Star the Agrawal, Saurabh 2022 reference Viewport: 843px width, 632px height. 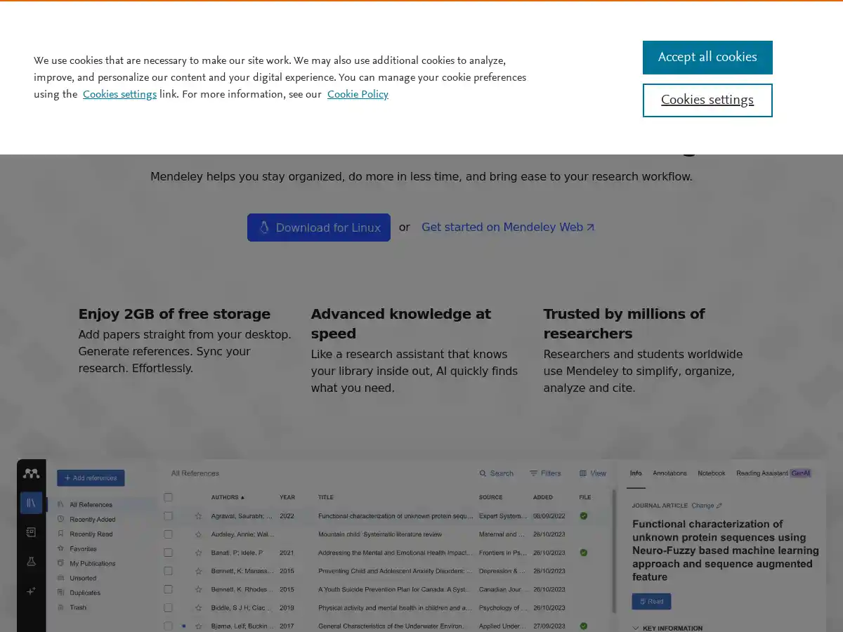click(x=199, y=516)
